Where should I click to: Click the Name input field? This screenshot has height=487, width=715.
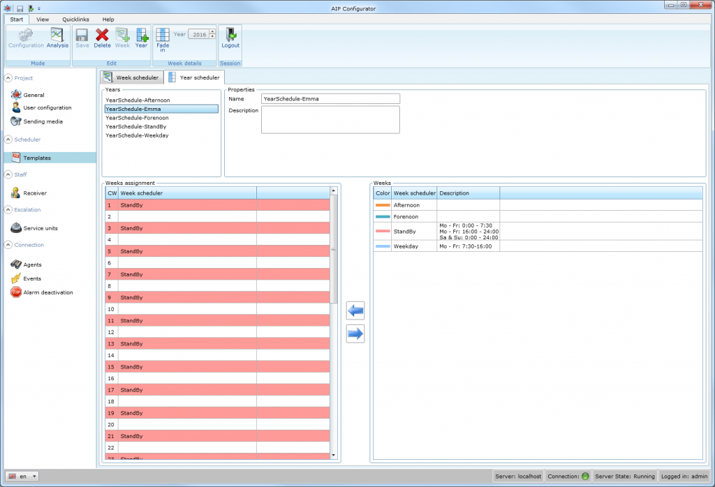[x=330, y=99]
